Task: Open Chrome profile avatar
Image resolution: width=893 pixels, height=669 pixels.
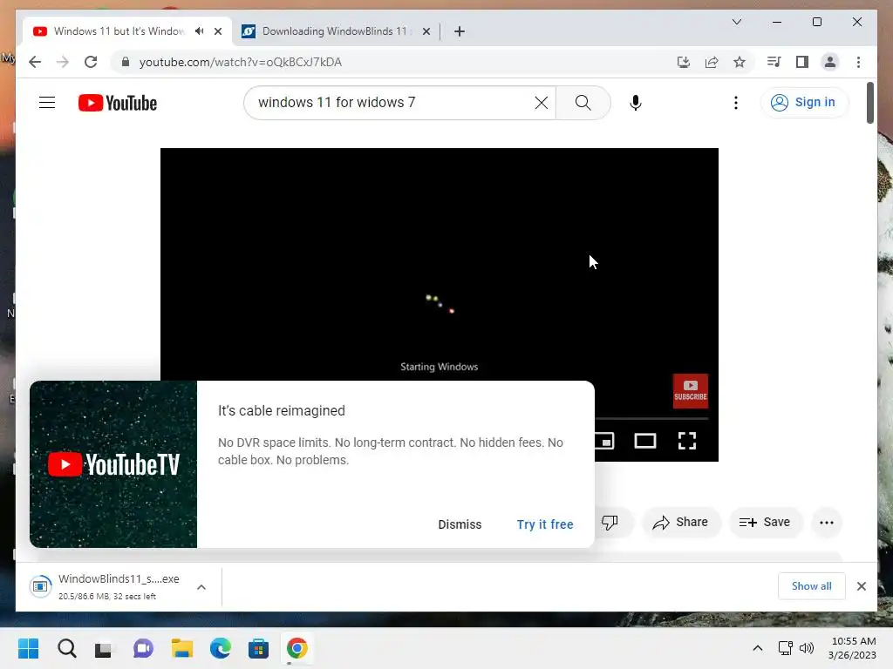Action: pyautogui.click(x=830, y=62)
